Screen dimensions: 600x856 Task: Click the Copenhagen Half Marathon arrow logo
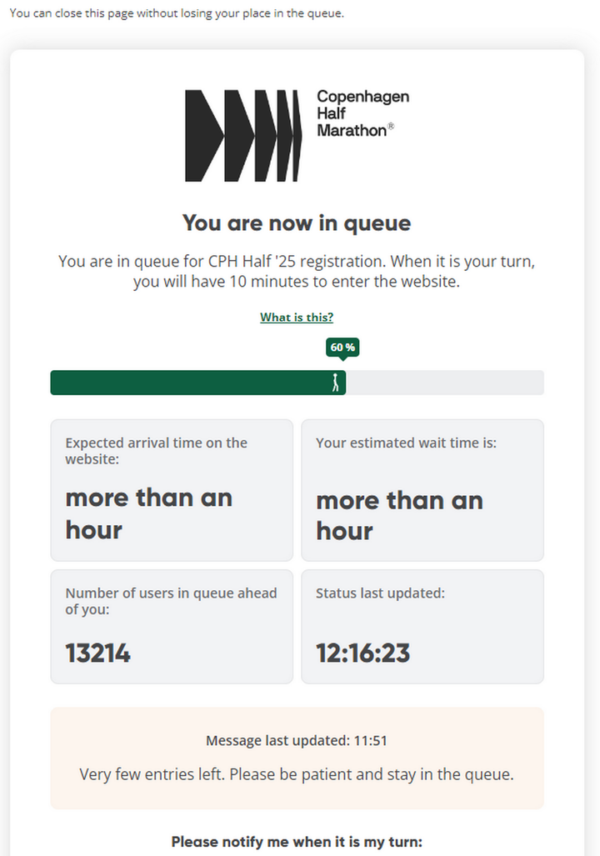242,135
